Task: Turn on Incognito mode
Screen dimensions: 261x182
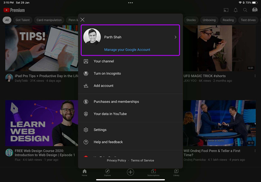Action: pos(107,73)
